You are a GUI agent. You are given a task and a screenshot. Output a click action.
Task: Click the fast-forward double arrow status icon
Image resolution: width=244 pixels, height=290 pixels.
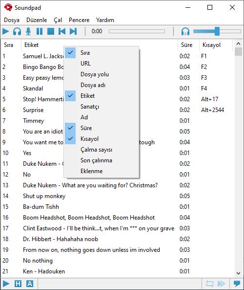(x=221, y=284)
